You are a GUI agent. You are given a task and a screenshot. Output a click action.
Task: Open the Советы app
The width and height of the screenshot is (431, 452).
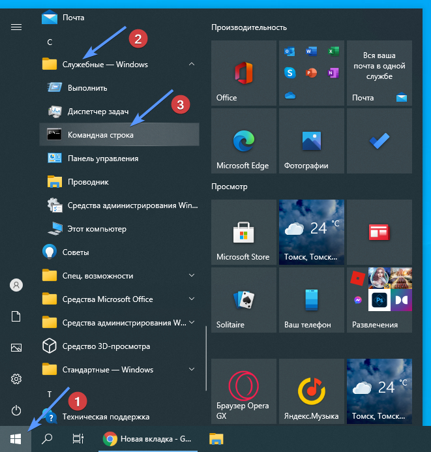click(119, 252)
